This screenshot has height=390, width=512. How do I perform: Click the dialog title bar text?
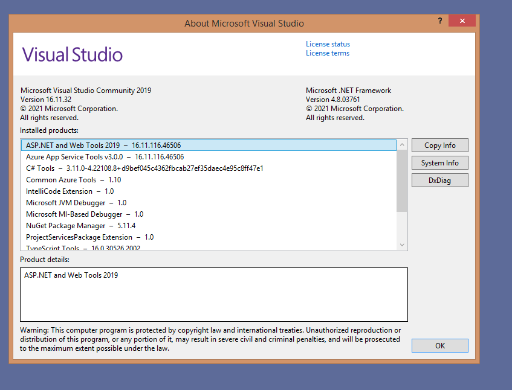(x=244, y=24)
